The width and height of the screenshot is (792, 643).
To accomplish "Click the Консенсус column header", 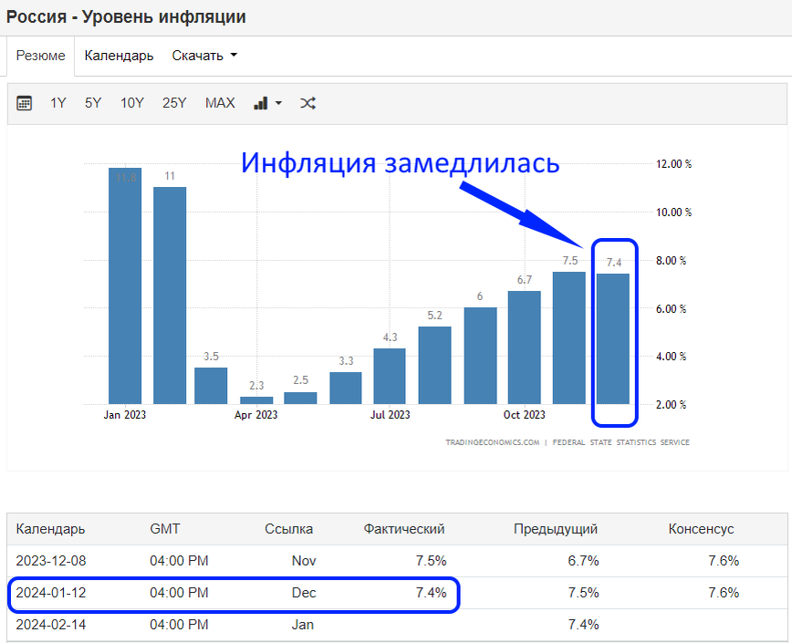I will click(x=701, y=529).
